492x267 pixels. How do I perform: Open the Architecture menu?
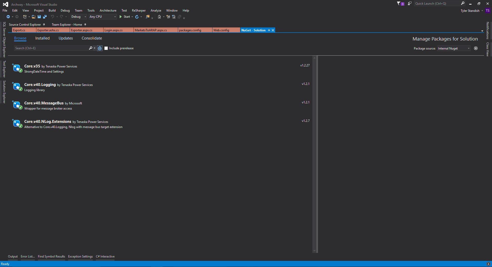pyautogui.click(x=108, y=11)
